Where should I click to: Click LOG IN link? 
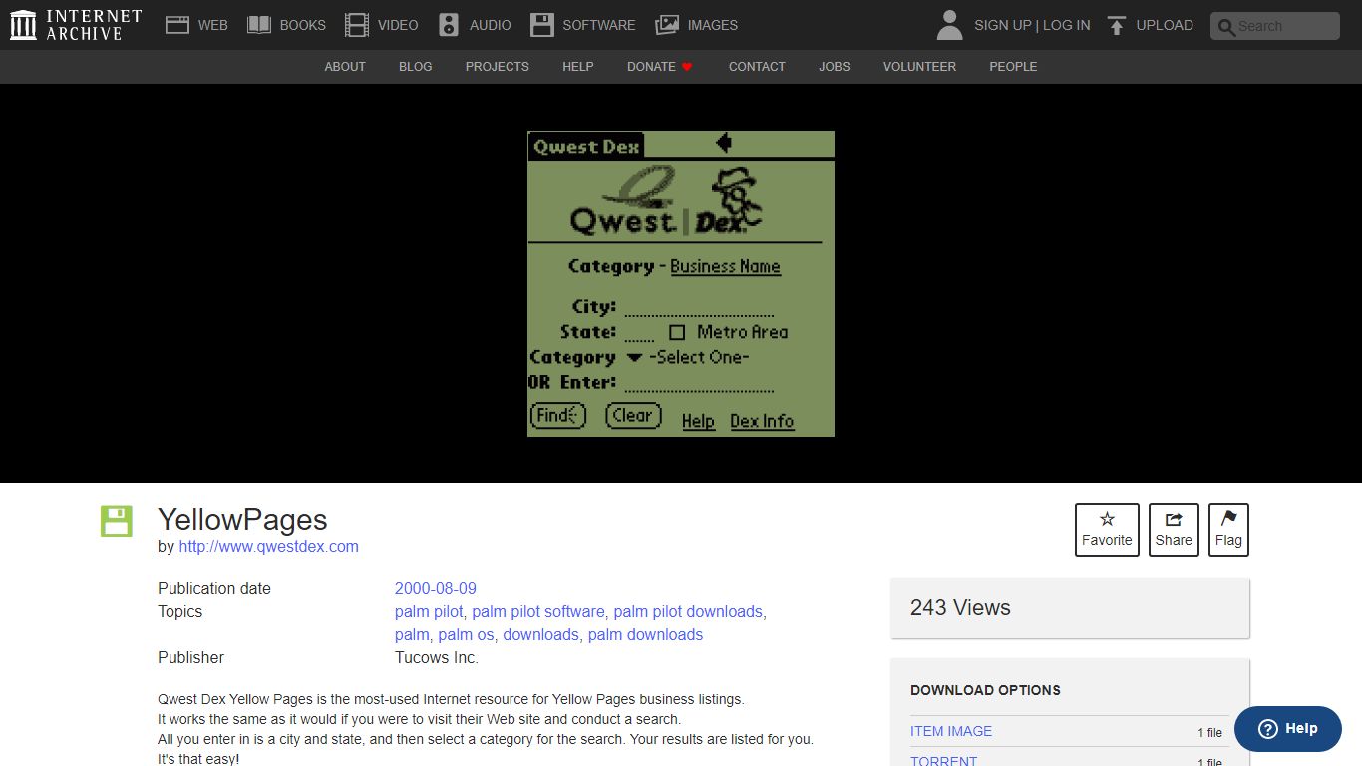click(x=1067, y=25)
